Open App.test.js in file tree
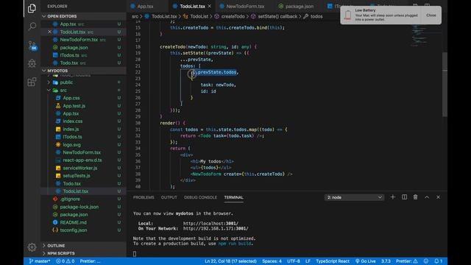The image size is (471, 265). 74,106
